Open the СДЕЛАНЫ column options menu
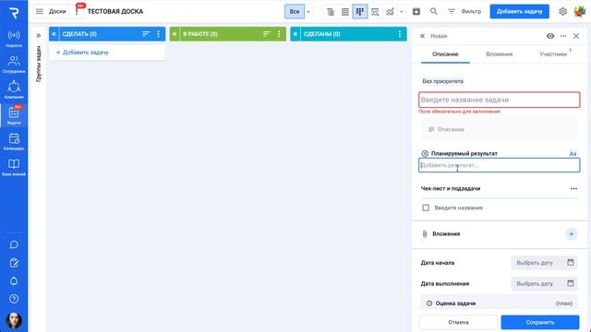The image size is (591, 332). 400,34
